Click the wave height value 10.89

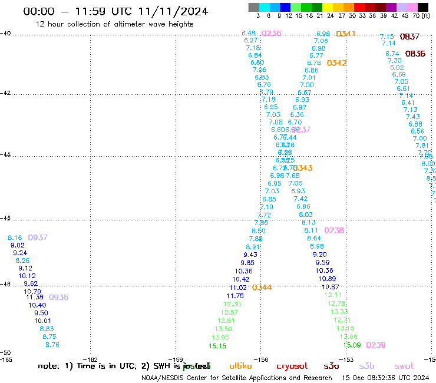click(327, 279)
